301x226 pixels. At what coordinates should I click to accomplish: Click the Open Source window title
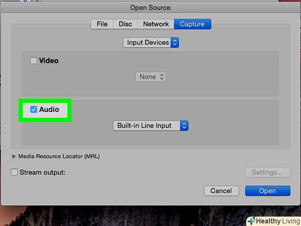(x=150, y=7)
